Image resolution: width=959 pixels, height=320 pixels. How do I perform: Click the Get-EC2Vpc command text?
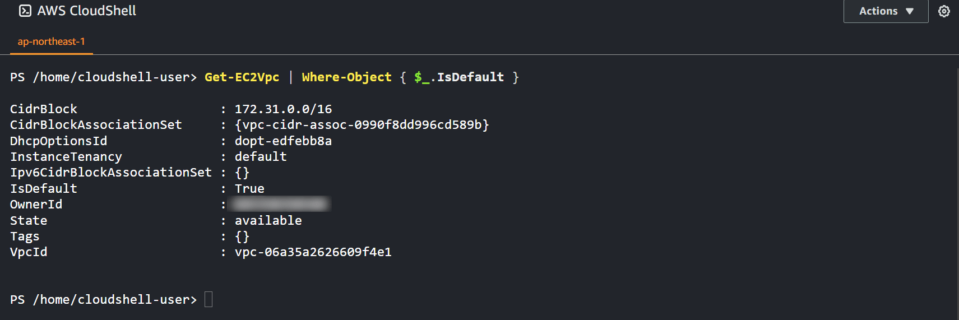coord(242,77)
